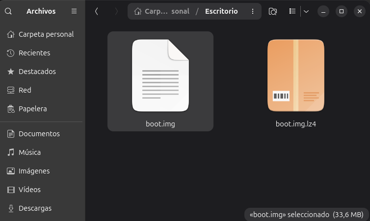Image resolution: width=370 pixels, height=221 pixels.
Task: Open the Archivos hamburger menu
Action: click(74, 11)
